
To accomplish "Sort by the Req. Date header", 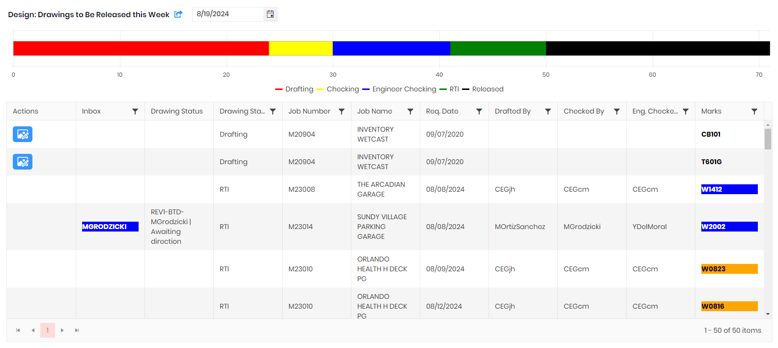I will point(442,112).
